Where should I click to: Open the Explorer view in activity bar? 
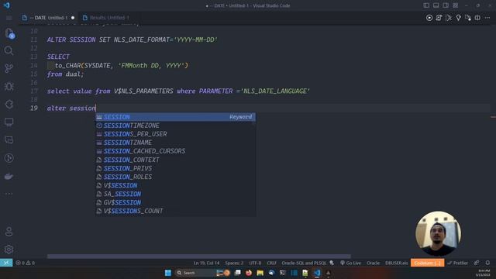(x=9, y=33)
